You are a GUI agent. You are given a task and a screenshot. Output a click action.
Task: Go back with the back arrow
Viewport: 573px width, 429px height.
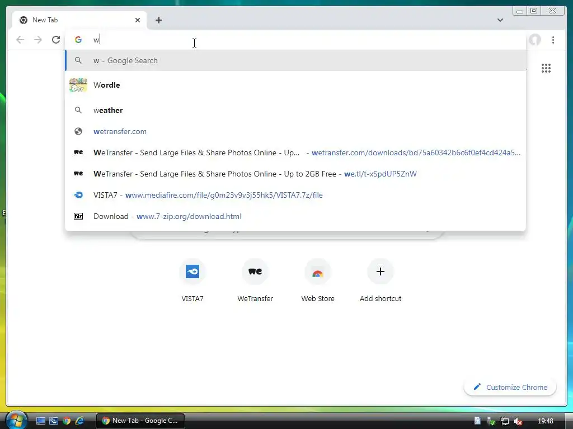point(20,40)
